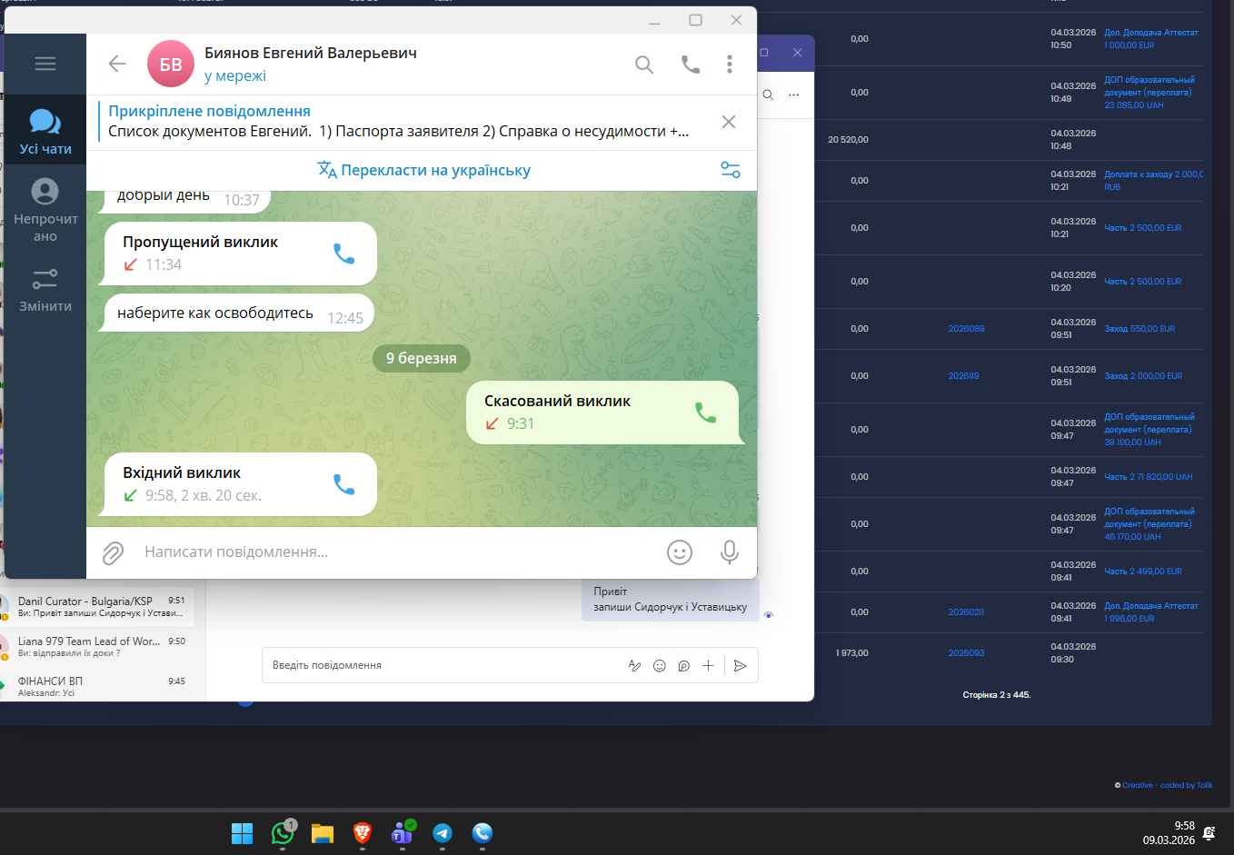This screenshot has height=855, width=1234.
Task: Open Часть 2 500,00 EUR link at 10:20
Action: coord(1143,282)
